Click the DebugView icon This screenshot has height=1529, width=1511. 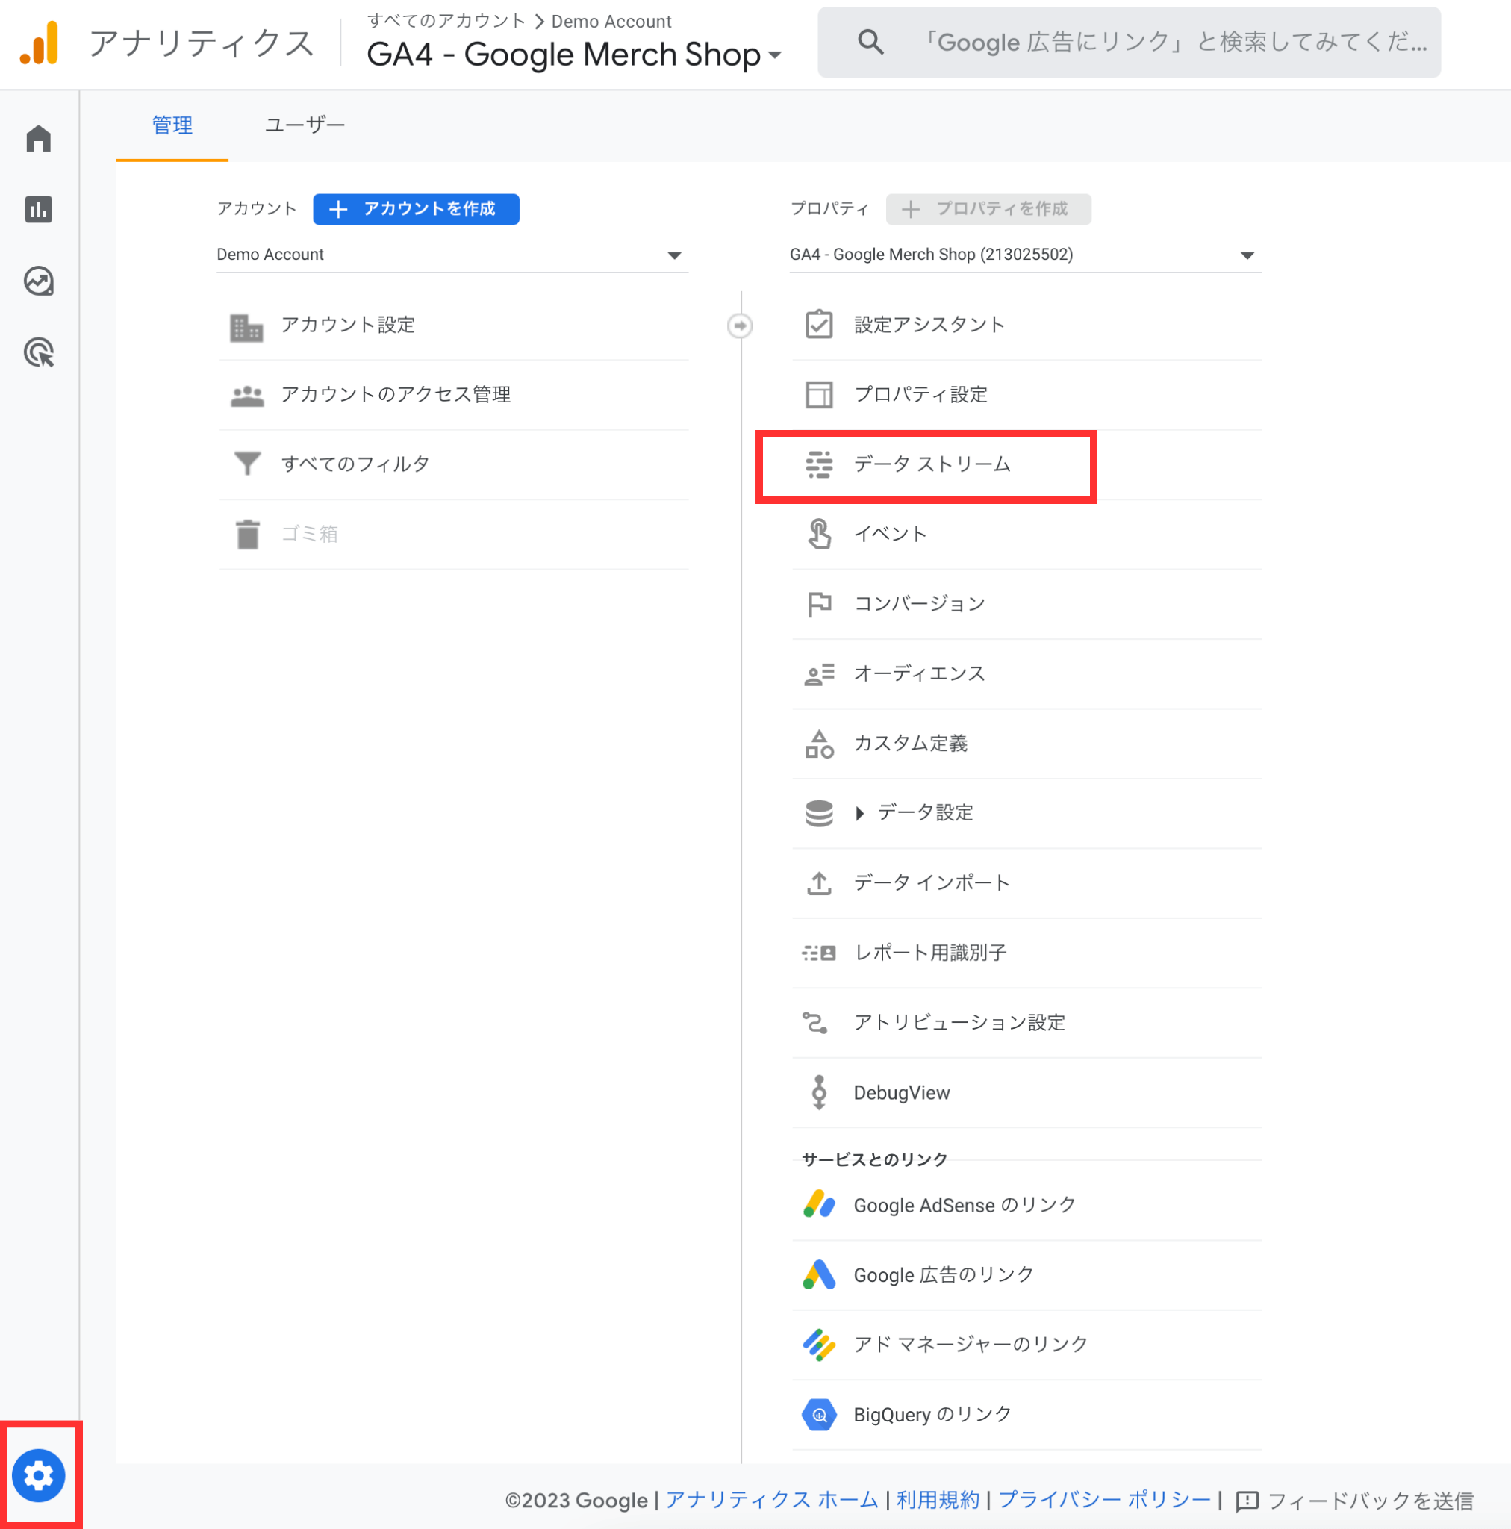point(817,1092)
